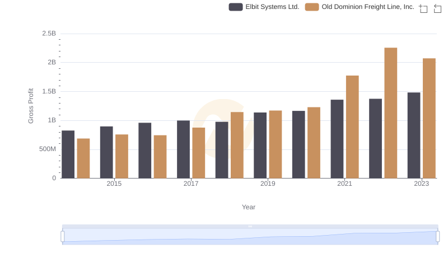This screenshot has height=258, width=448.
Task: Click the 2.5B y-axis label
Action: [x=49, y=34]
